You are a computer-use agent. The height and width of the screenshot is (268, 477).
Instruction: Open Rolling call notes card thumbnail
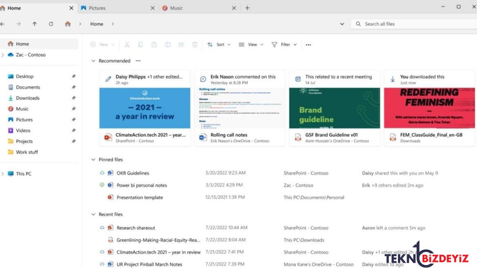pyautogui.click(x=240, y=108)
